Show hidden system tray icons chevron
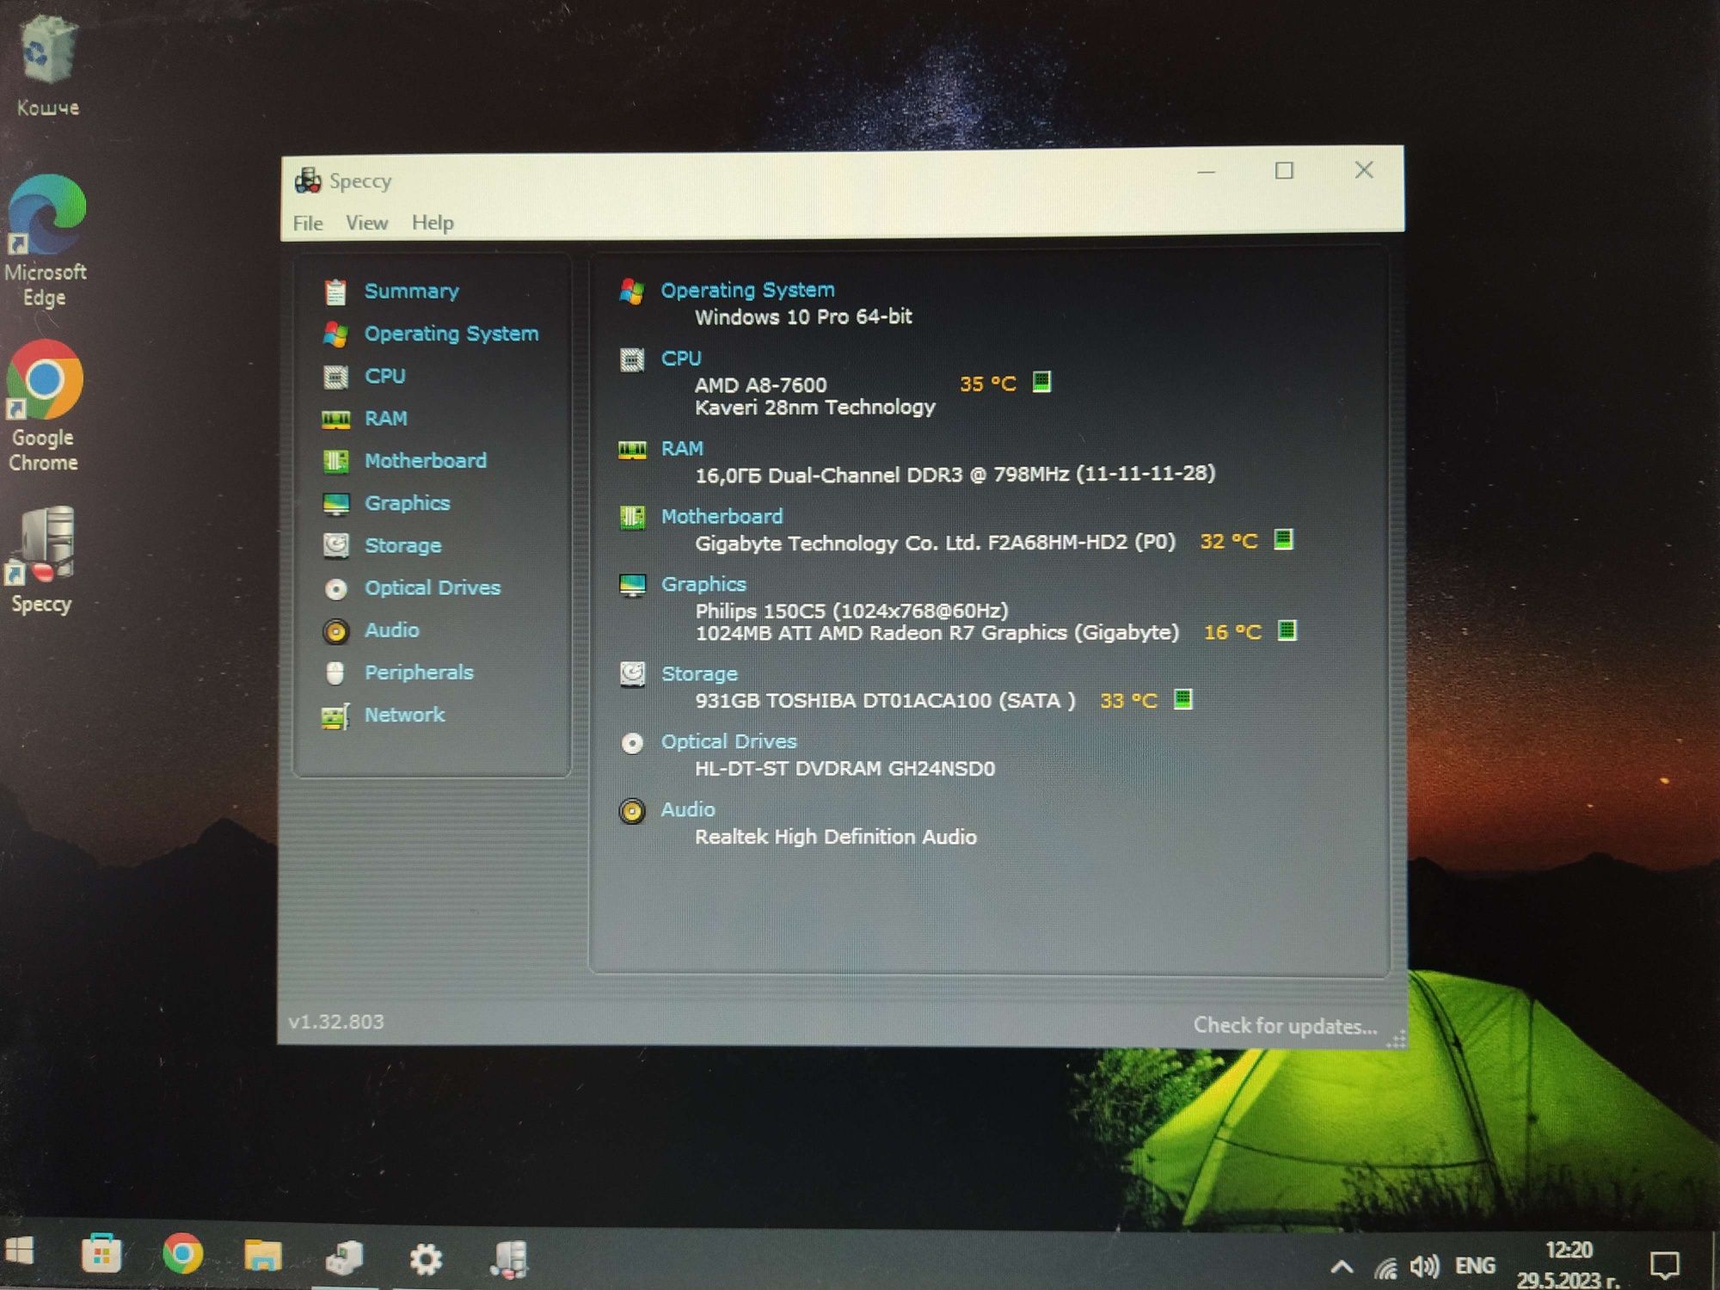Viewport: 1720px width, 1290px height. (x=1342, y=1267)
